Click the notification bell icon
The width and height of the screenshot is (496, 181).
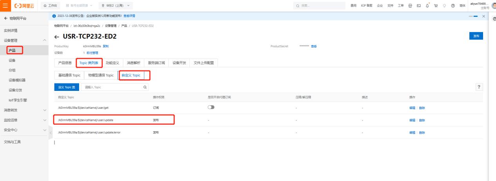click(x=427, y=6)
